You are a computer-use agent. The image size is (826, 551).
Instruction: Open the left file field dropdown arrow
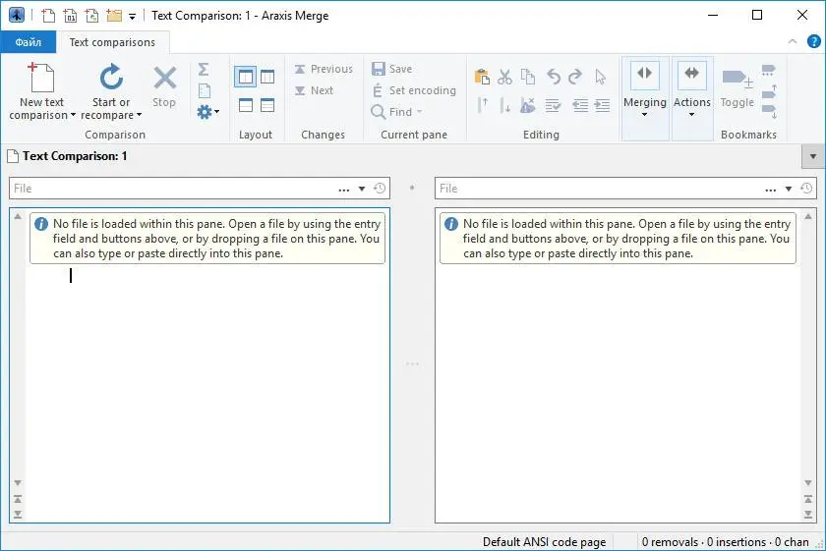tap(362, 189)
